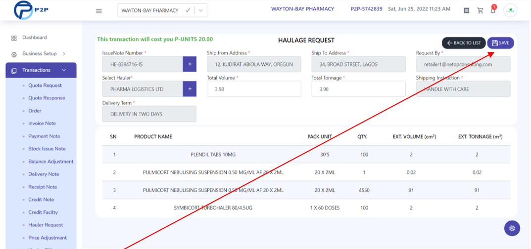The image size is (531, 249).
Task: Collapse the Transactions menu chevron
Action: [64, 70]
